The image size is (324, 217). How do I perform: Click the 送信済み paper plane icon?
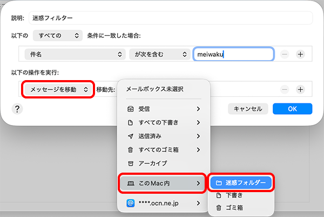click(130, 136)
